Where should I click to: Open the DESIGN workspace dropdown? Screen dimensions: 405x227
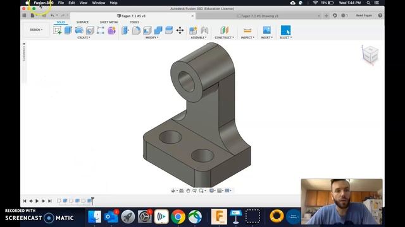pyautogui.click(x=36, y=30)
